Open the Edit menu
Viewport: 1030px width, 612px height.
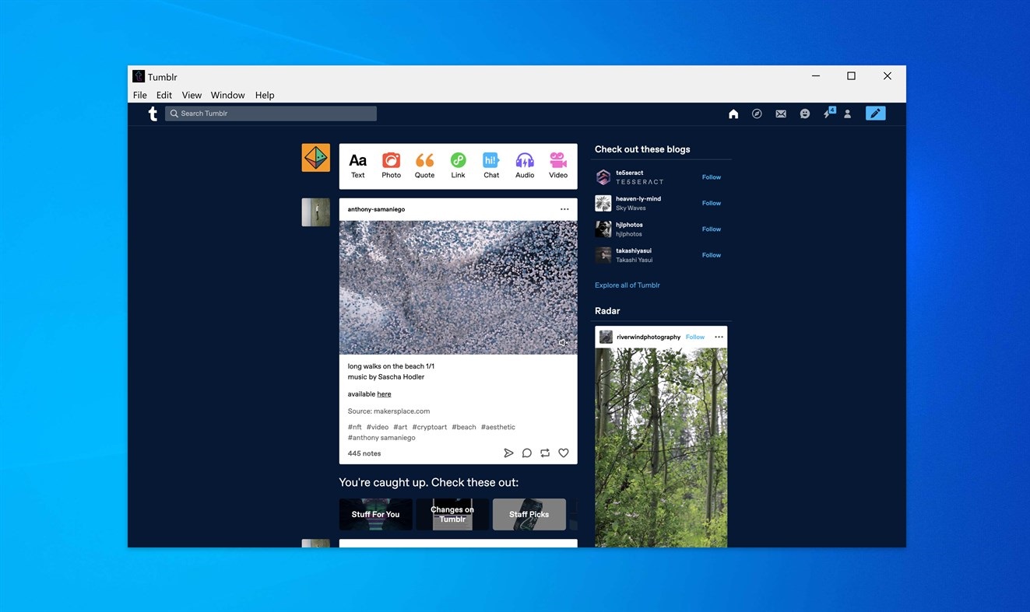tap(164, 95)
